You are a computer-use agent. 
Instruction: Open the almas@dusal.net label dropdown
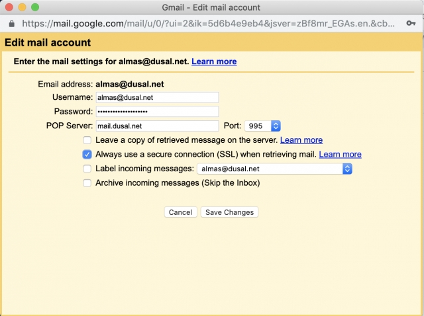click(274, 169)
